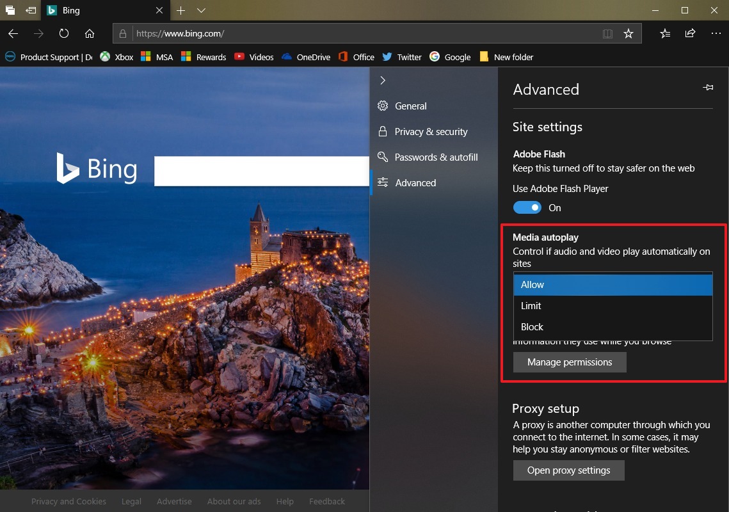Screen dimensions: 729x512
Task: Open Office favorites bar link
Action: click(x=356, y=57)
